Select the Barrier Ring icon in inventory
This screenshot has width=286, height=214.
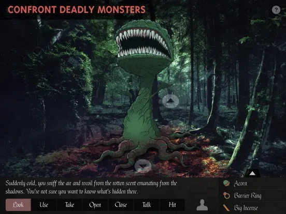[226, 195]
